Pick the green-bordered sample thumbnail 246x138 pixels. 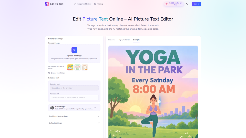(77, 67)
